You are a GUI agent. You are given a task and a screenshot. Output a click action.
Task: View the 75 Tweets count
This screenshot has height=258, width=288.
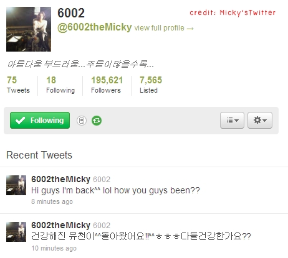(18, 85)
